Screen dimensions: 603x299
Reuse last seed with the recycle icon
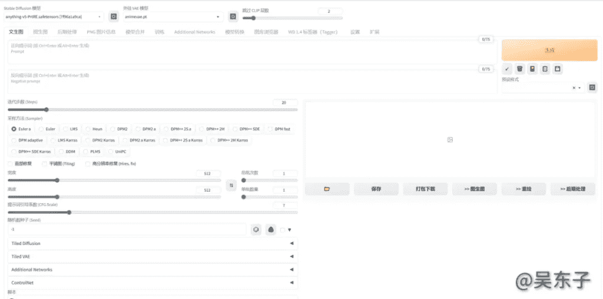point(271,230)
